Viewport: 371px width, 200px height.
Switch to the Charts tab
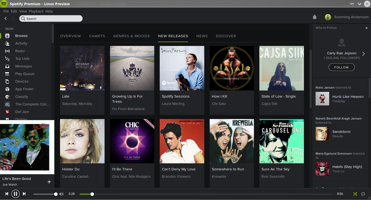[x=97, y=36]
